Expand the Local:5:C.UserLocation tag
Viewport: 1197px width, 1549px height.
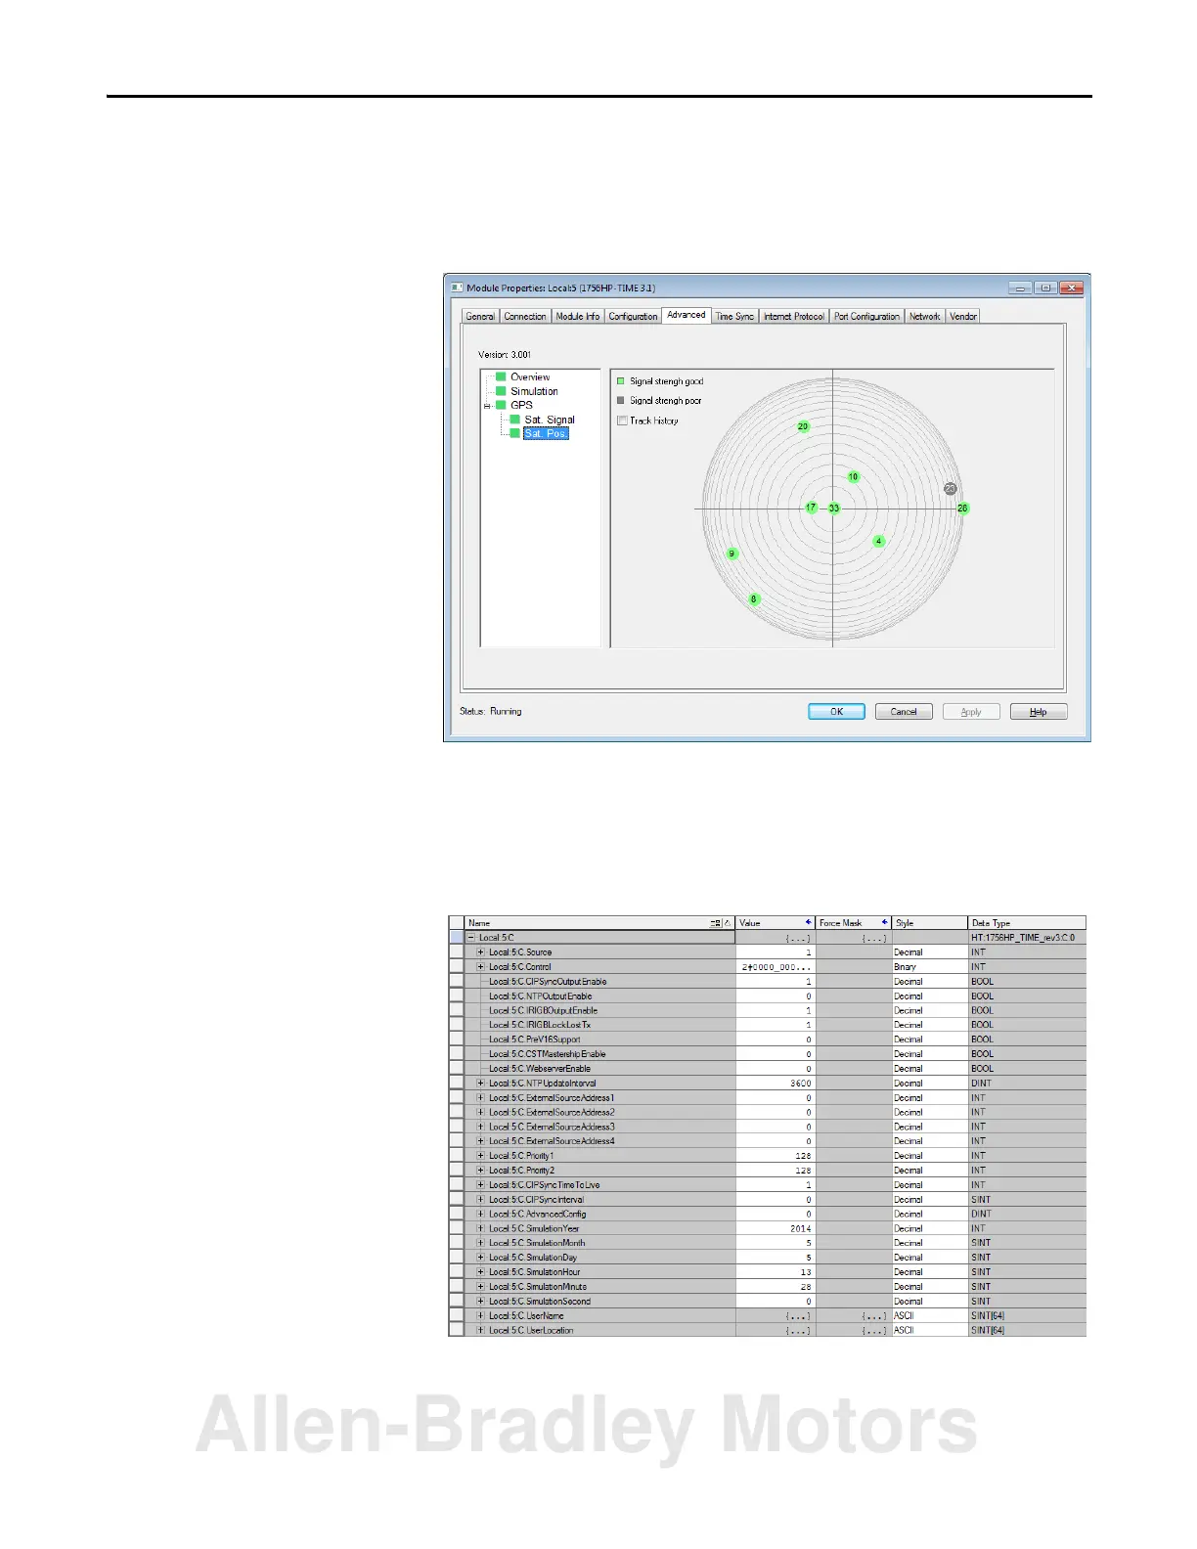click(x=480, y=1330)
